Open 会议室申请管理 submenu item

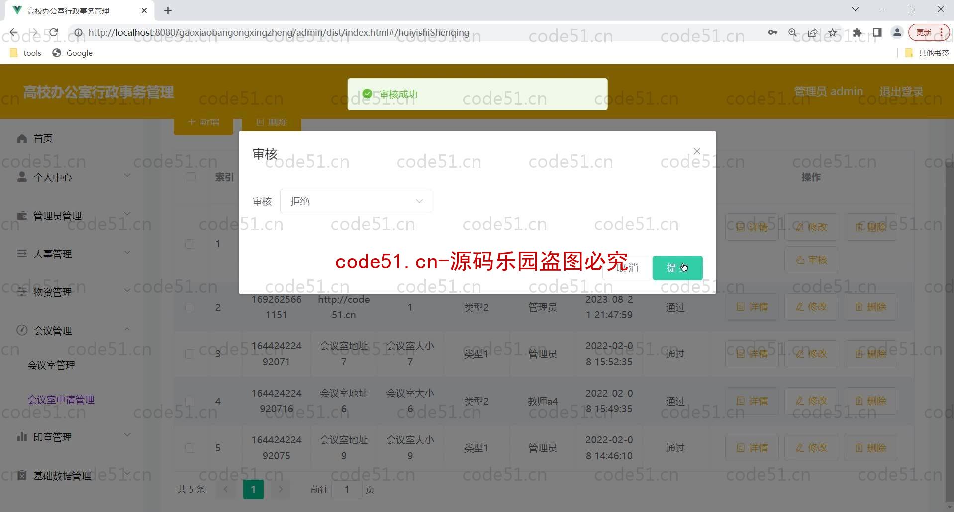click(x=61, y=400)
